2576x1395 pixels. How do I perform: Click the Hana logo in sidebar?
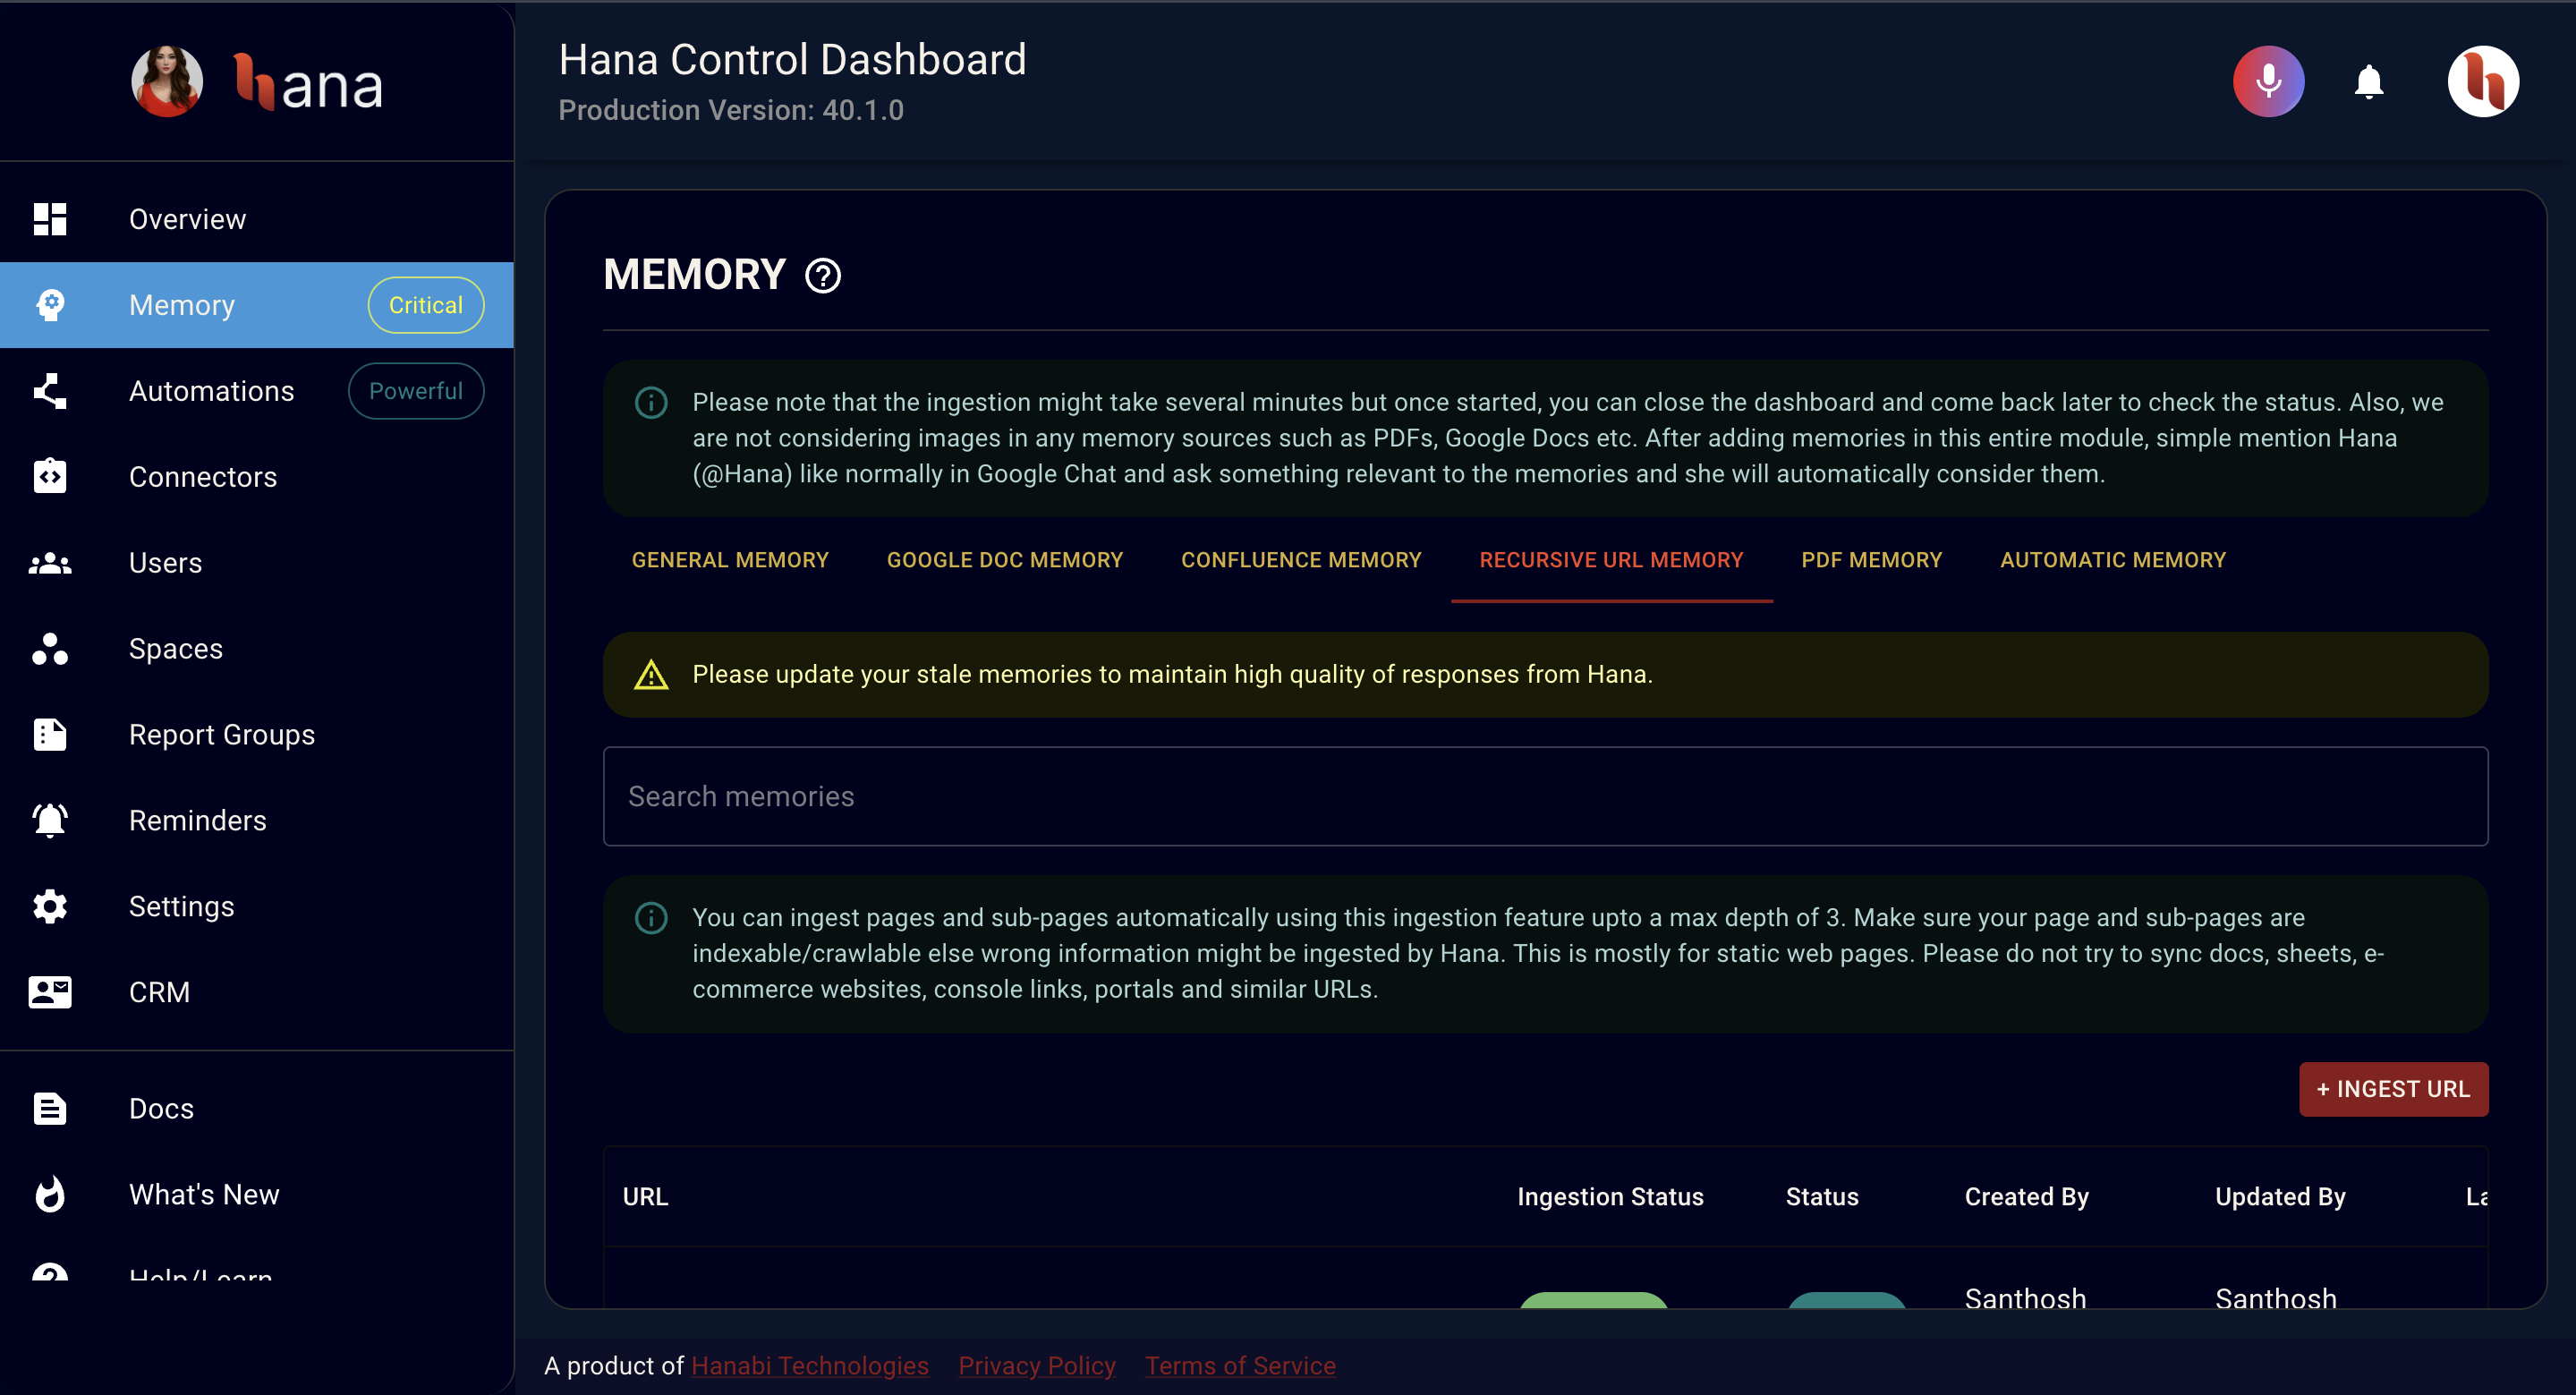pos(308,82)
